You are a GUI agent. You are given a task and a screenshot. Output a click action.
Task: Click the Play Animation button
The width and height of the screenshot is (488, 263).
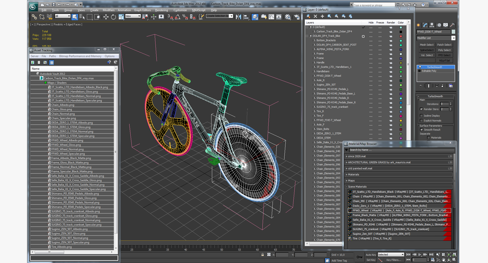click(420, 254)
